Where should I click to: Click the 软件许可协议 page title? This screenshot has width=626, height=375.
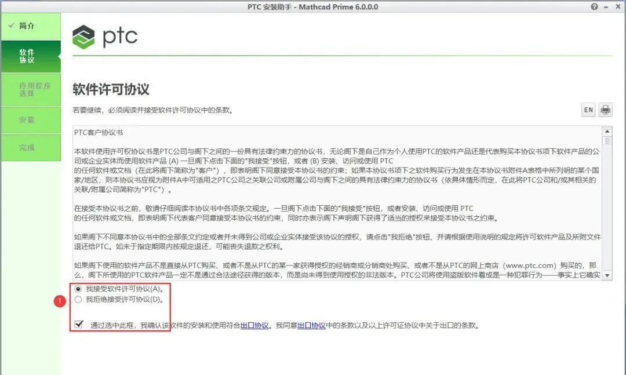111,89
